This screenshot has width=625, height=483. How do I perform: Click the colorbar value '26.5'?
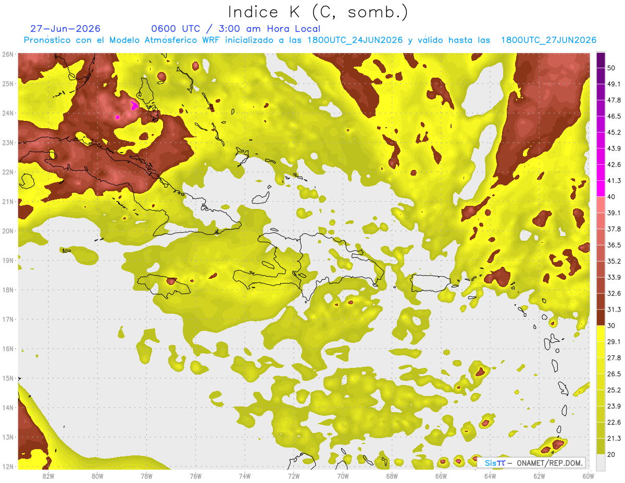[614, 374]
